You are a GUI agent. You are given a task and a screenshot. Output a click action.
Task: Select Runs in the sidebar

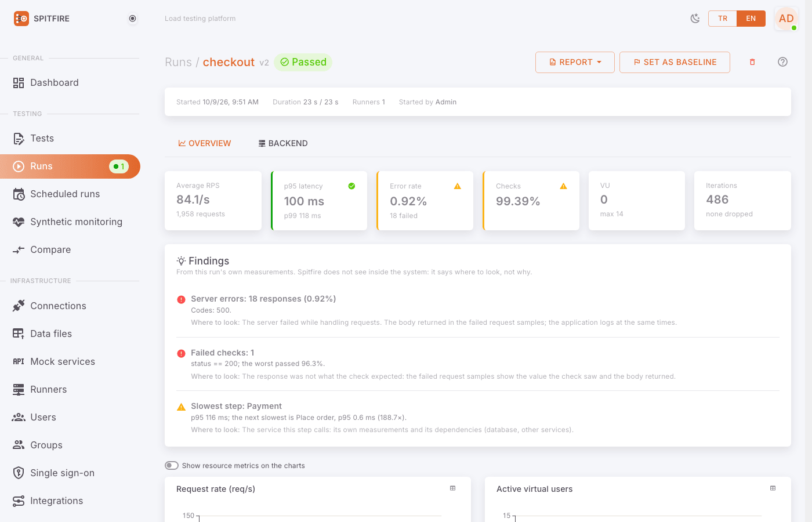click(70, 166)
